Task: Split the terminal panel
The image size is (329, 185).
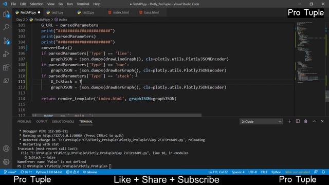Action: (x=298, y=121)
